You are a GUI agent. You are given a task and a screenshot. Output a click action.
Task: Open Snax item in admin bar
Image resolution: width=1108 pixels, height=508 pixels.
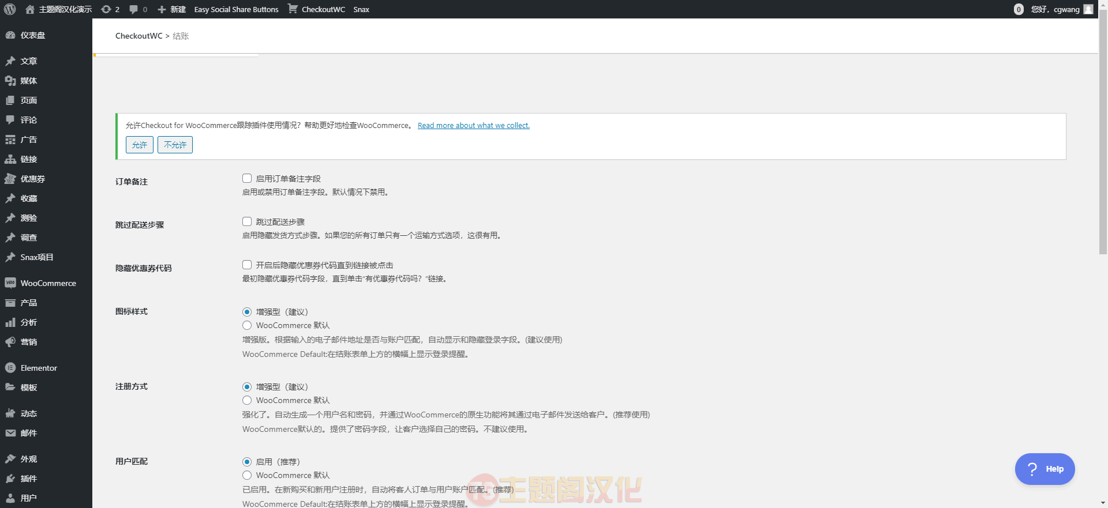click(x=361, y=9)
